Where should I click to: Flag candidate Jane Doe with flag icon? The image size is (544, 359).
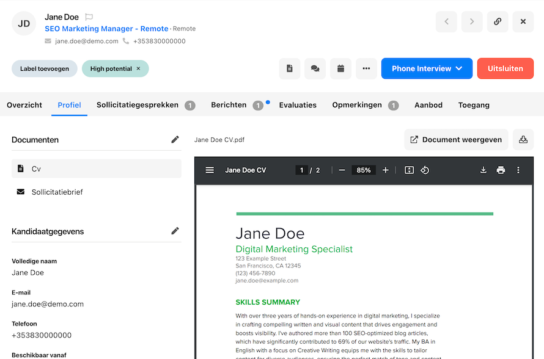[89, 17]
